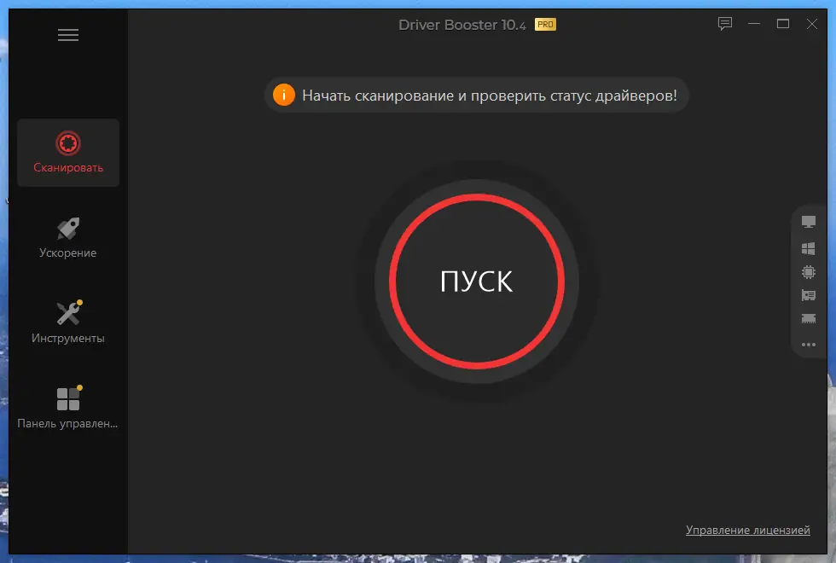Select the Сканировать section
This screenshot has width=836, height=563.
[68, 153]
